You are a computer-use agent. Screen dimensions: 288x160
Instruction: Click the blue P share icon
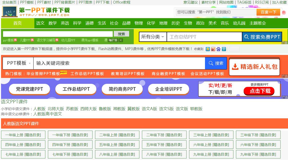pyautogui.click(x=224, y=49)
